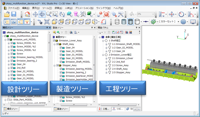Switch to the 製造ツリー bottom tab
200x117 pixels.
tap(61, 109)
